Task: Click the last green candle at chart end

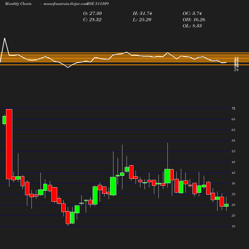Action: tap(227, 205)
